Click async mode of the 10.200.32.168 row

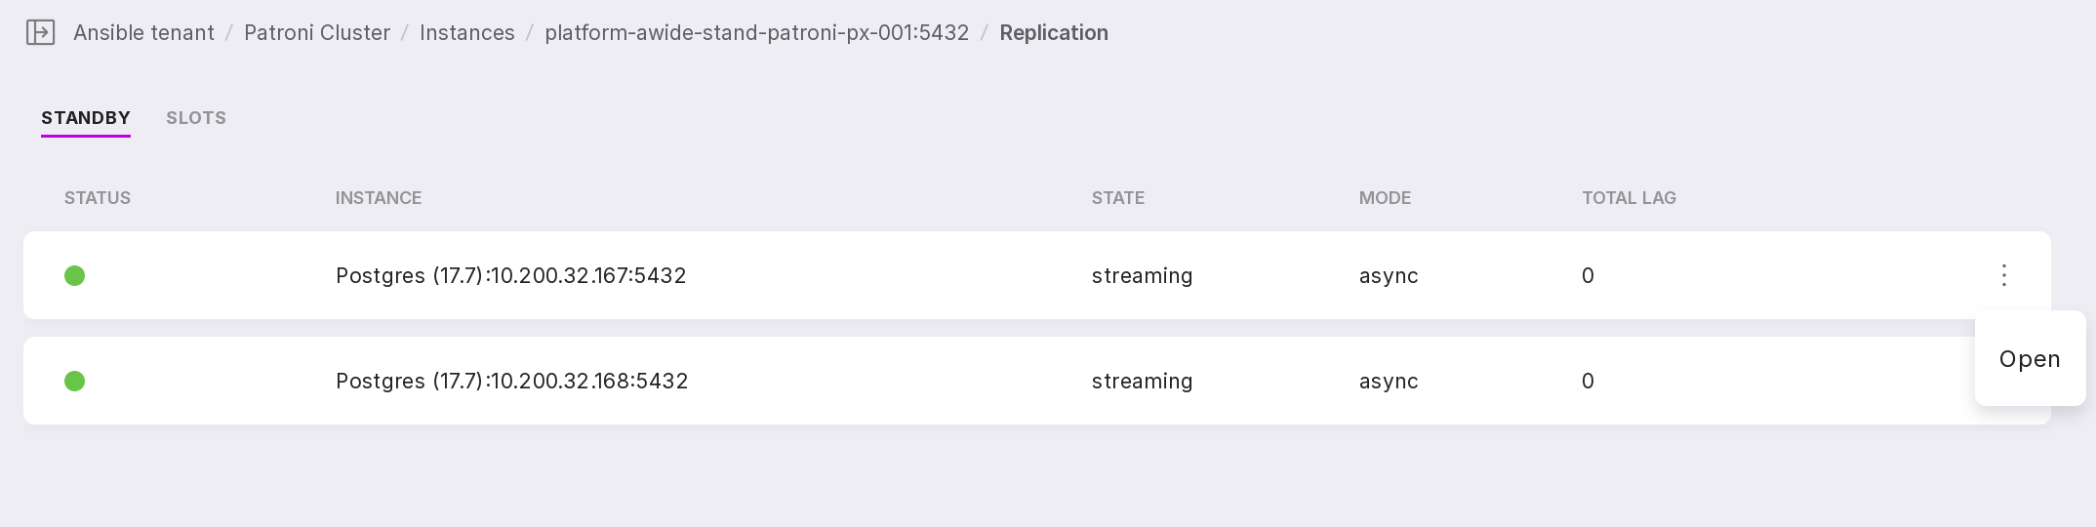(1389, 382)
